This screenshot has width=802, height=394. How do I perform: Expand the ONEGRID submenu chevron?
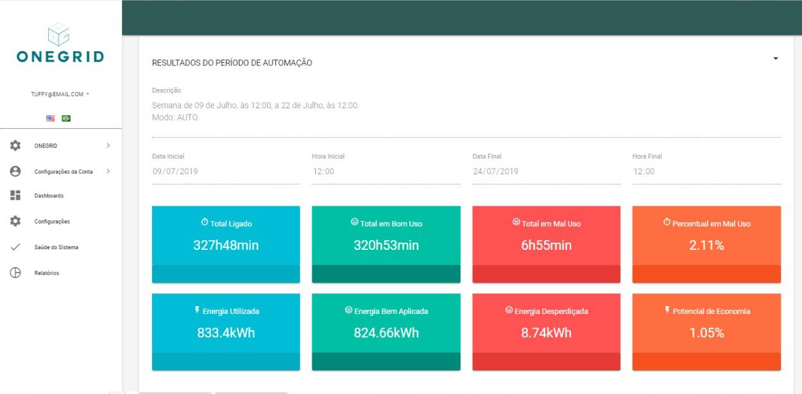coord(108,146)
